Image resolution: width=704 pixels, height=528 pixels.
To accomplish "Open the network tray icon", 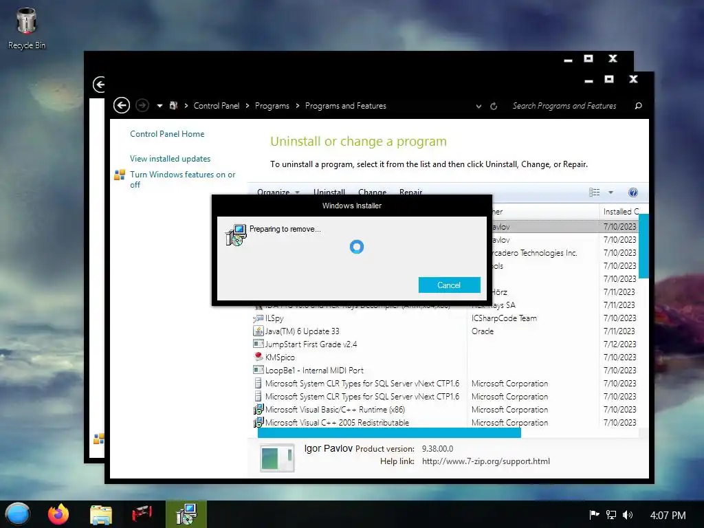I will click(611, 515).
